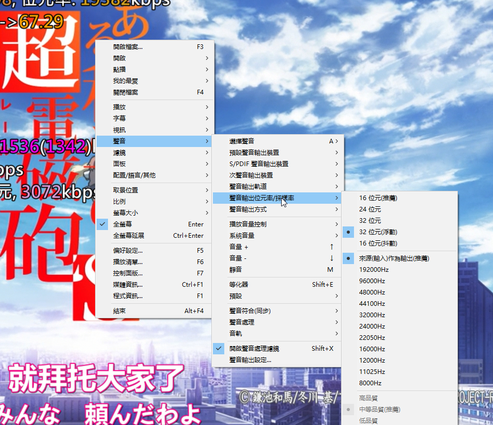The width and height of the screenshot is (493, 425).
Task: Open the 聲音輸出軌道 submenu
Action: (x=278, y=186)
